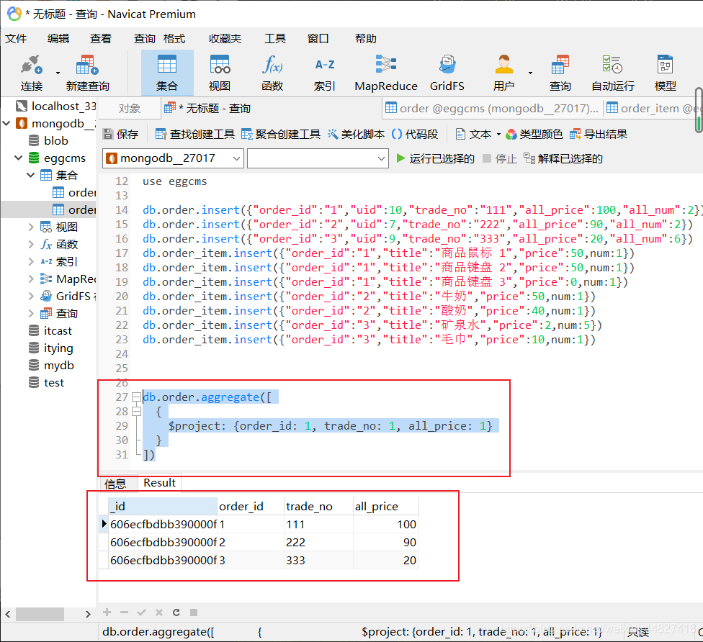Image resolution: width=703 pixels, height=642 pixels.
Task: Click the 停止 stop button
Action: [500, 158]
